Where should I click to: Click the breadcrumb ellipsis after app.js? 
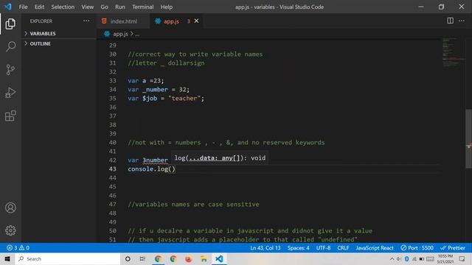137,35
